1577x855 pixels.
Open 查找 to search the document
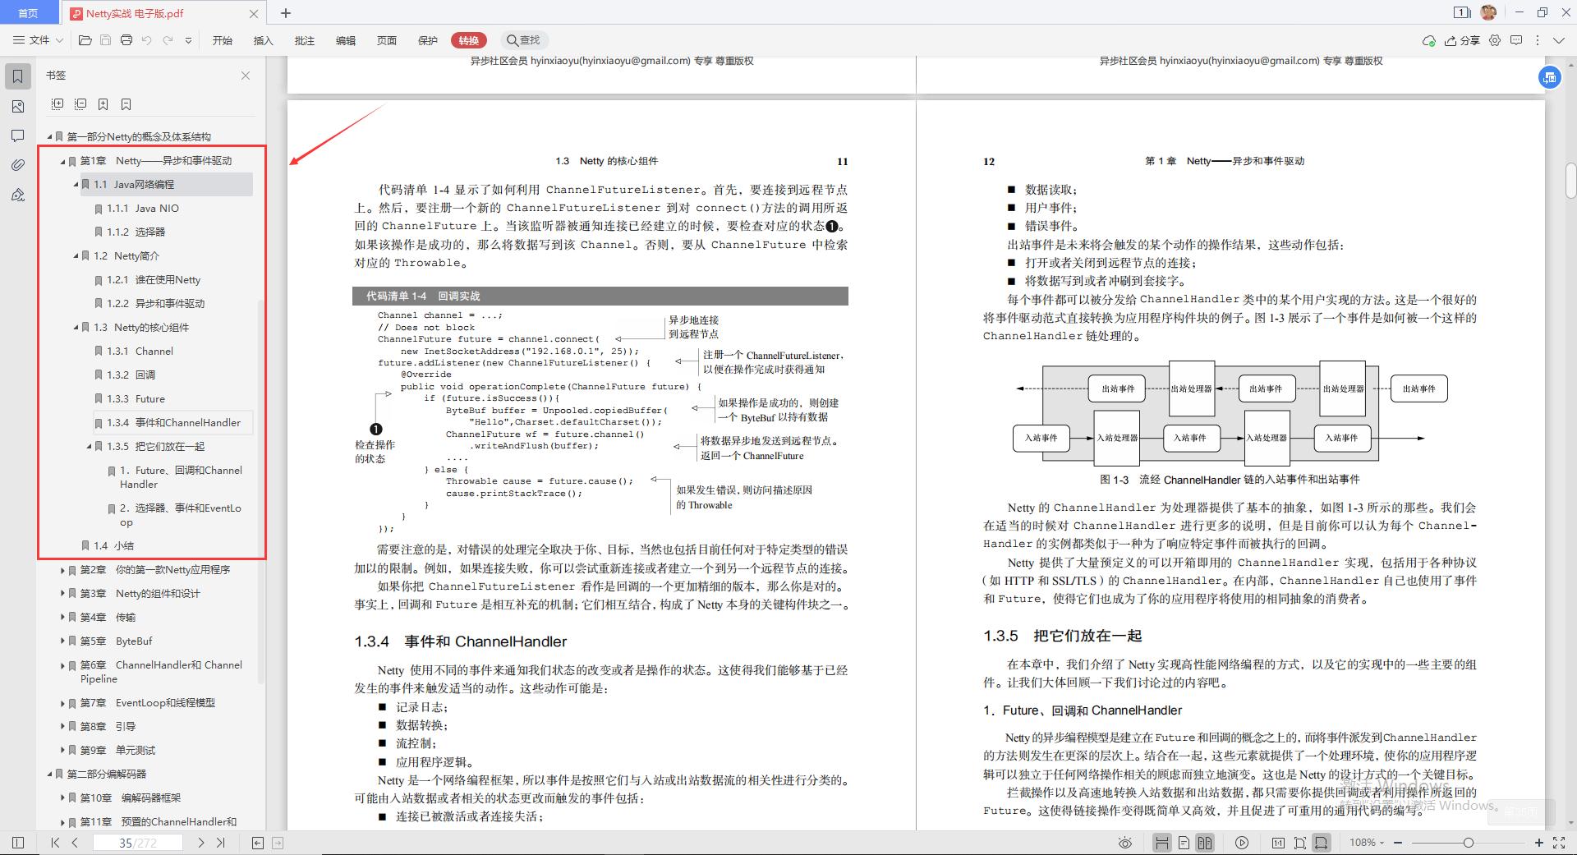(524, 39)
